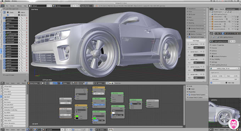
Task: Toggle visibility of the ground plane layer
Action: pos(4,18)
